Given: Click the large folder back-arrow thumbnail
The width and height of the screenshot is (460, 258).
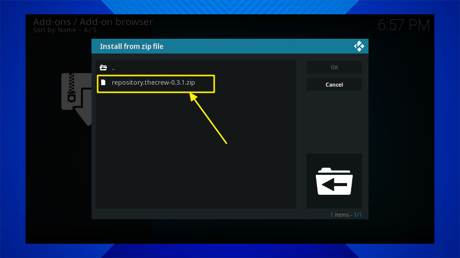Looking at the screenshot, I should pos(334,181).
